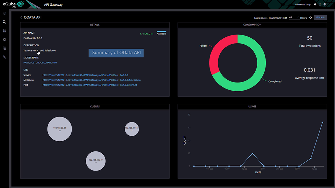Go back using the arrow beside ODATA API
The width and height of the screenshot is (335, 188).
(21, 17)
